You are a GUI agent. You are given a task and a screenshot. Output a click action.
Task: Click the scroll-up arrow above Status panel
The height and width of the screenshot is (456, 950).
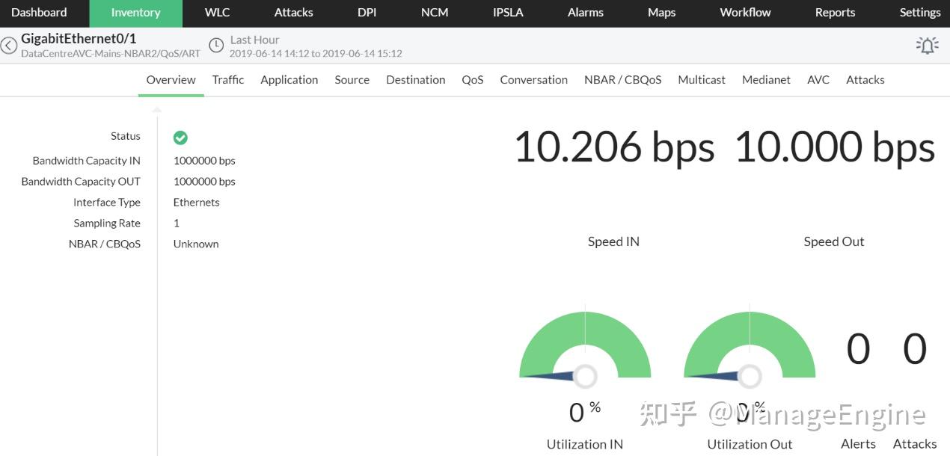coord(156,109)
